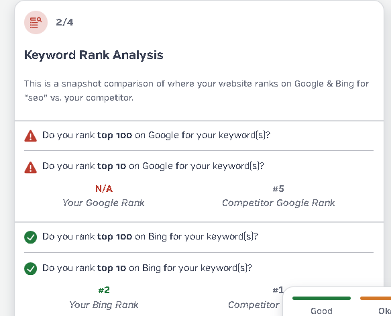Click the Keyword Rank Analysis heading
Screen dimensions: 391x316
tap(93, 55)
